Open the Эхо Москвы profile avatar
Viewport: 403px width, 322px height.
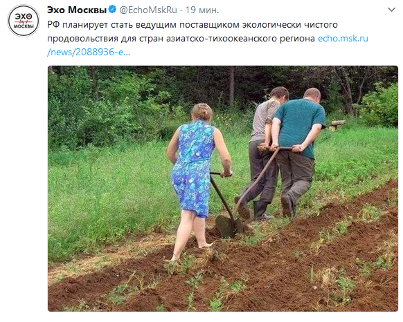pyautogui.click(x=24, y=21)
